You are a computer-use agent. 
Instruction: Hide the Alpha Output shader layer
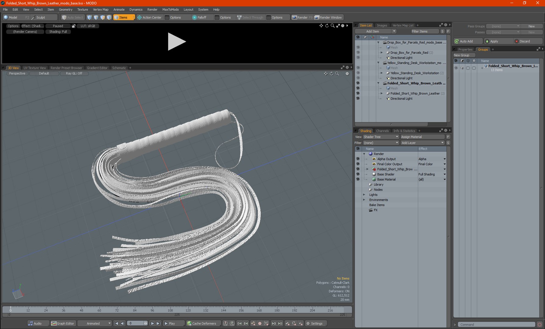click(358, 159)
